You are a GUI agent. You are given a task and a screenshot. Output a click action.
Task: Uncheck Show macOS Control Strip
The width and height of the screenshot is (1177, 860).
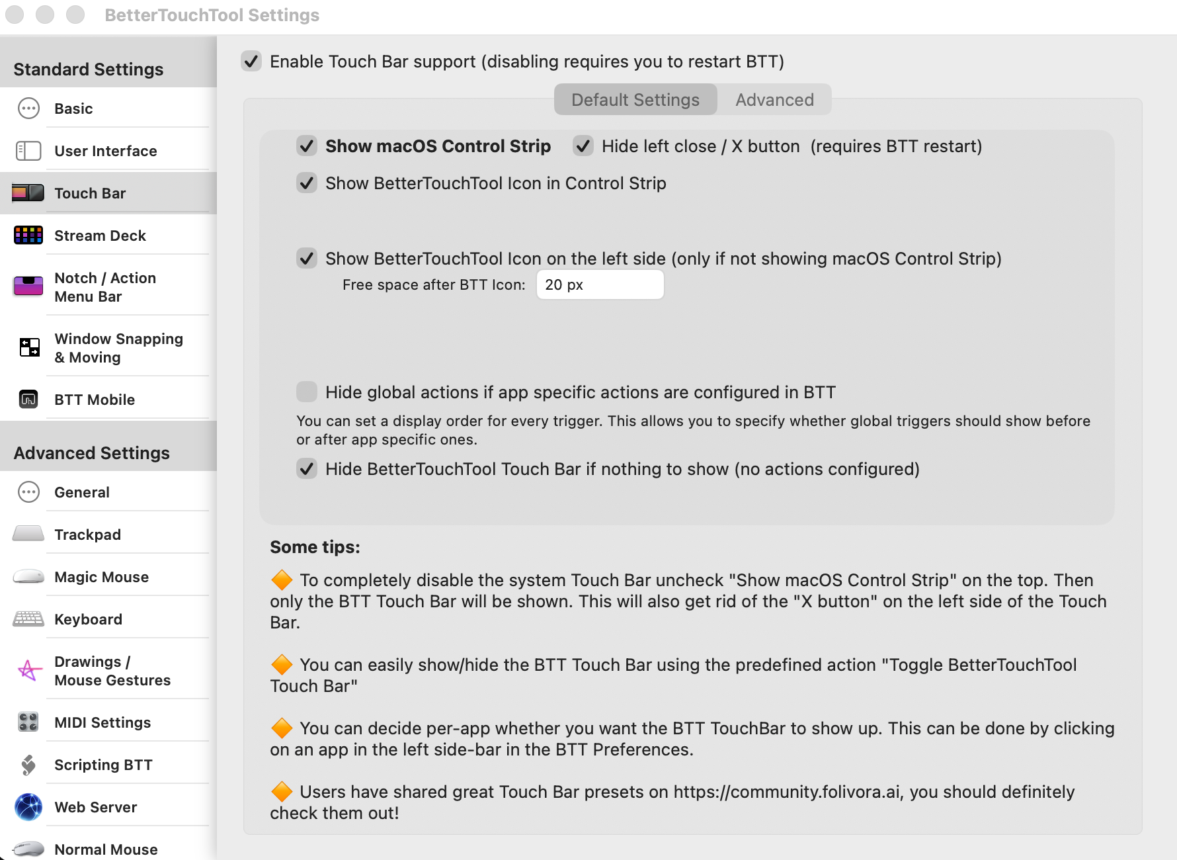click(307, 146)
